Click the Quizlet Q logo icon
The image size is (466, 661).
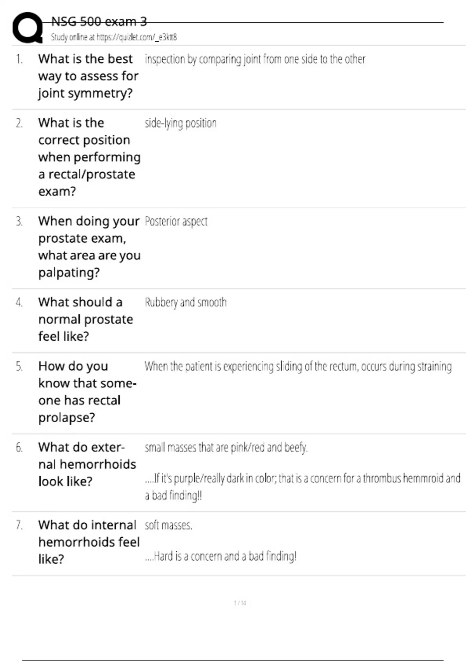pyautogui.click(x=28, y=27)
